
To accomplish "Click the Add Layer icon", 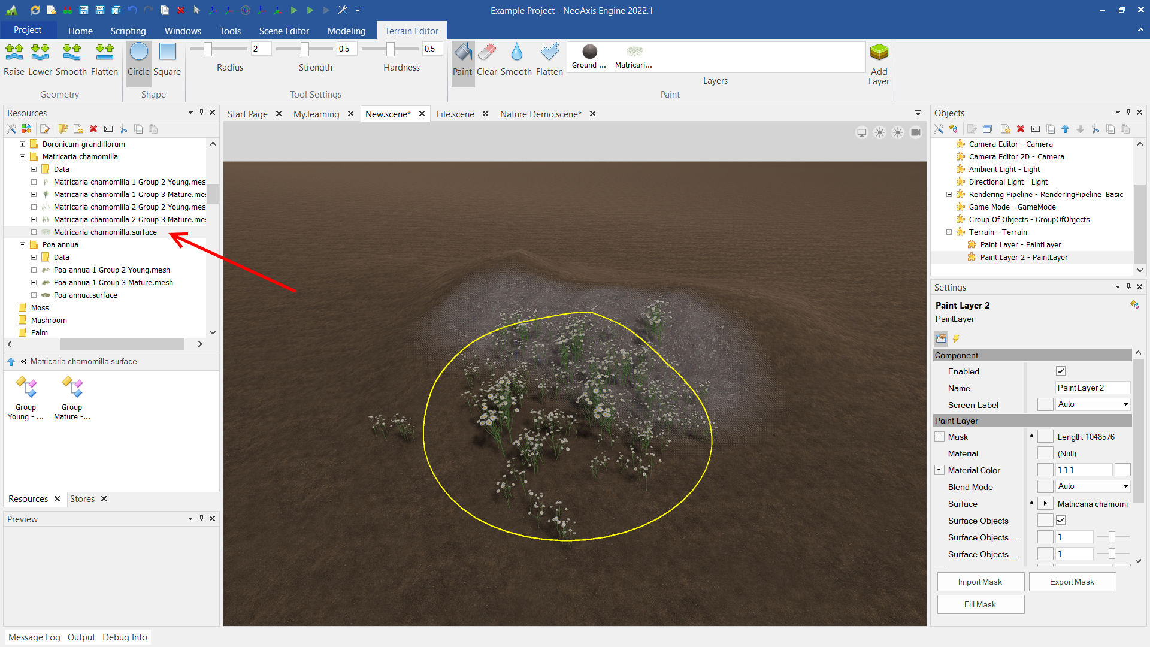I will [879, 54].
